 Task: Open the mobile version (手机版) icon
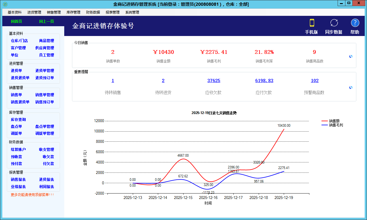coord(311,23)
